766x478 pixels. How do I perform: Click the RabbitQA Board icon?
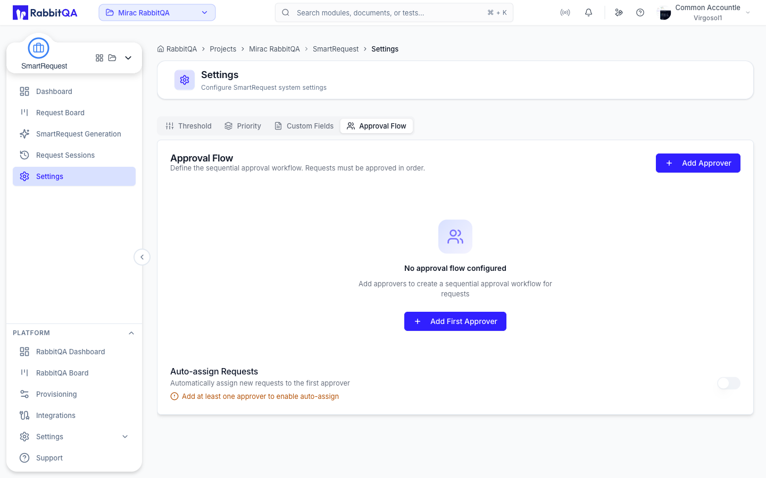[x=24, y=373]
